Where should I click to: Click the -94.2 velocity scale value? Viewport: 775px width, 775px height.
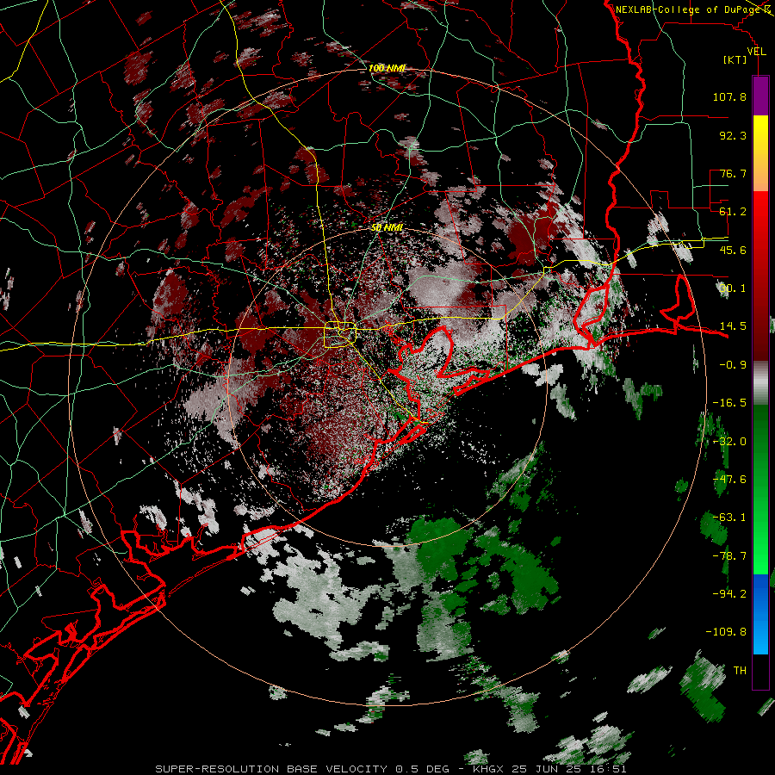pos(729,594)
